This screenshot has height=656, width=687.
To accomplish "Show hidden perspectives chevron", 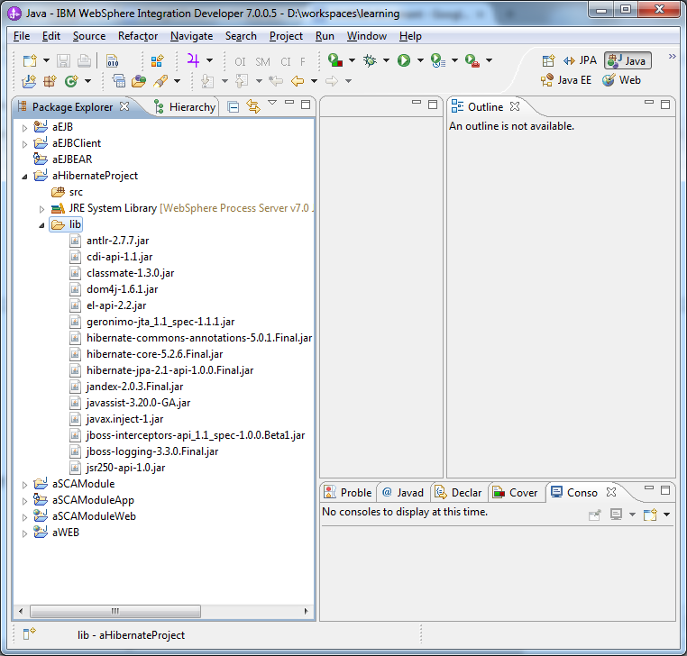I will 672,57.
